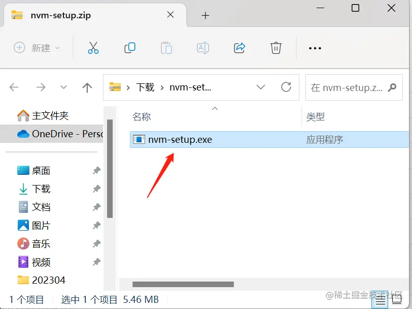The height and width of the screenshot is (309, 412).
Task: Click the search magnifier icon
Action: [x=392, y=87]
